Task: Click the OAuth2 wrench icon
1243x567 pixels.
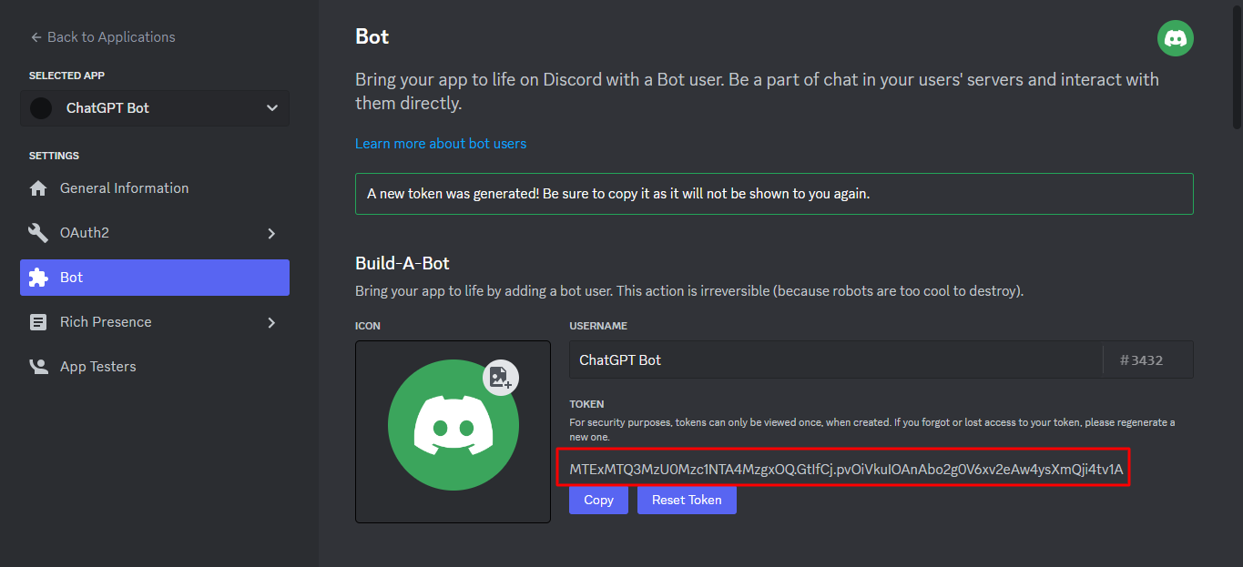Action: tap(38, 233)
